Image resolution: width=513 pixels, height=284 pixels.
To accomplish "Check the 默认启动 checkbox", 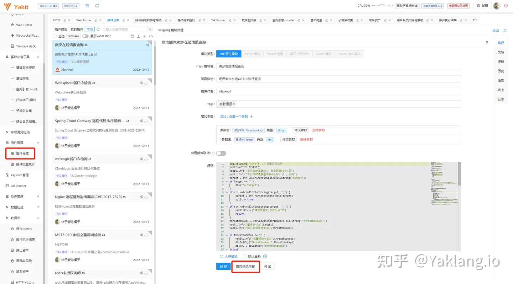I will tap(244, 257).
